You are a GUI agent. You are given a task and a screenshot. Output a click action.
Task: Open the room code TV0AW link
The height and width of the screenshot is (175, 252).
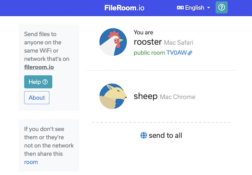coord(176,53)
